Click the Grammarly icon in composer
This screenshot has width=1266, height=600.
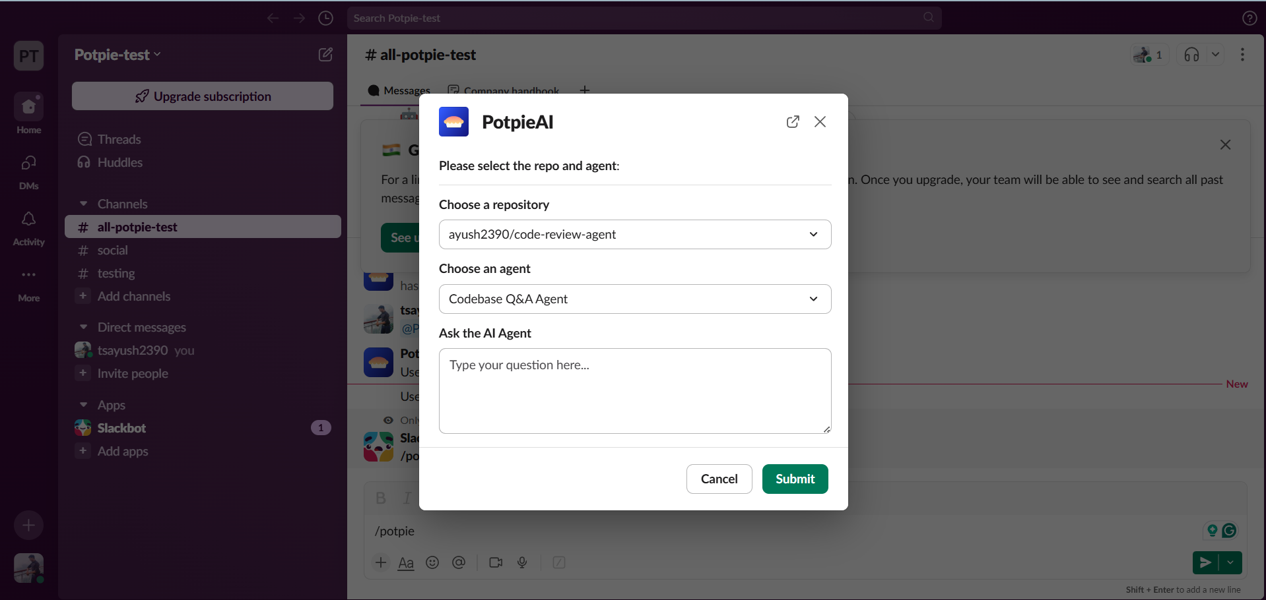[1229, 530]
